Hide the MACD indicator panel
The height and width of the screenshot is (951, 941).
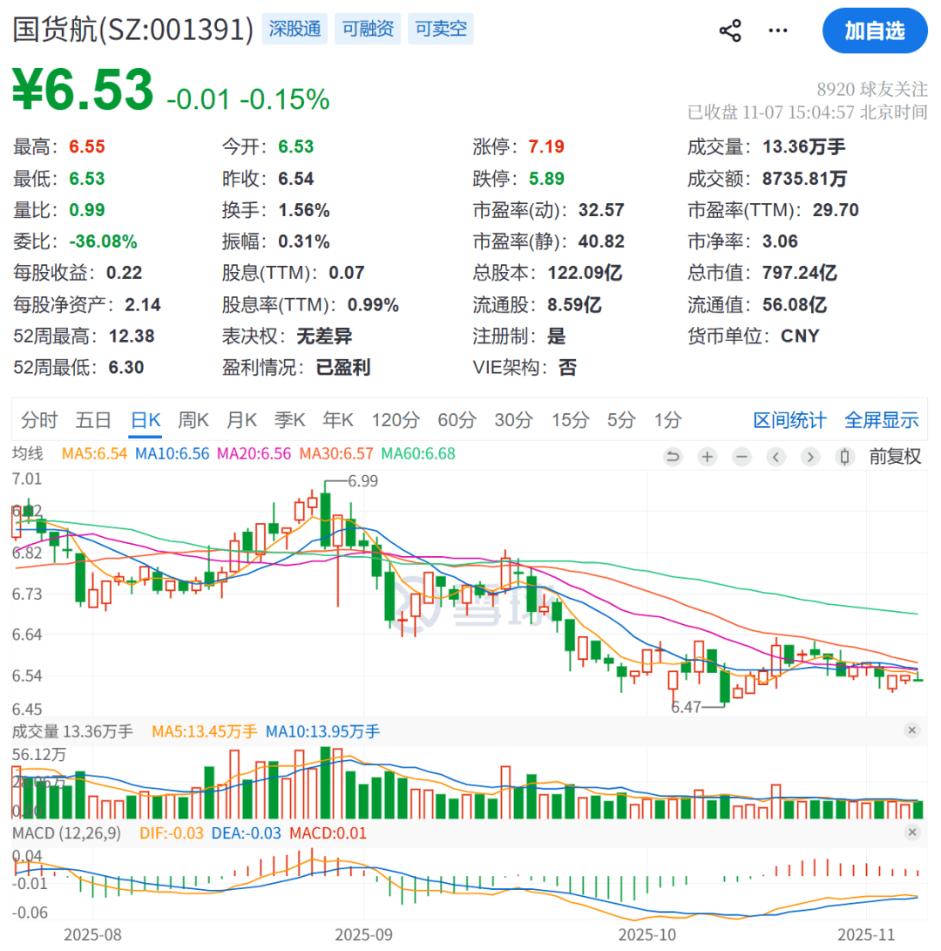point(912,833)
